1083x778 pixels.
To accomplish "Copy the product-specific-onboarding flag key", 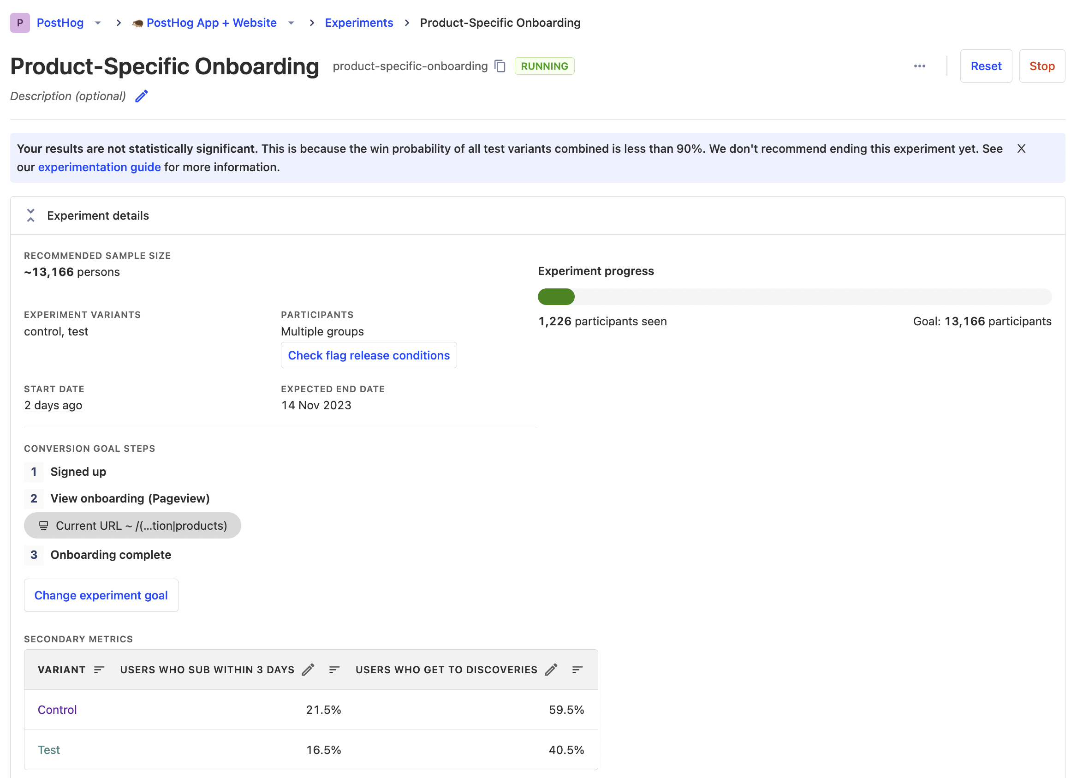I will [x=500, y=66].
